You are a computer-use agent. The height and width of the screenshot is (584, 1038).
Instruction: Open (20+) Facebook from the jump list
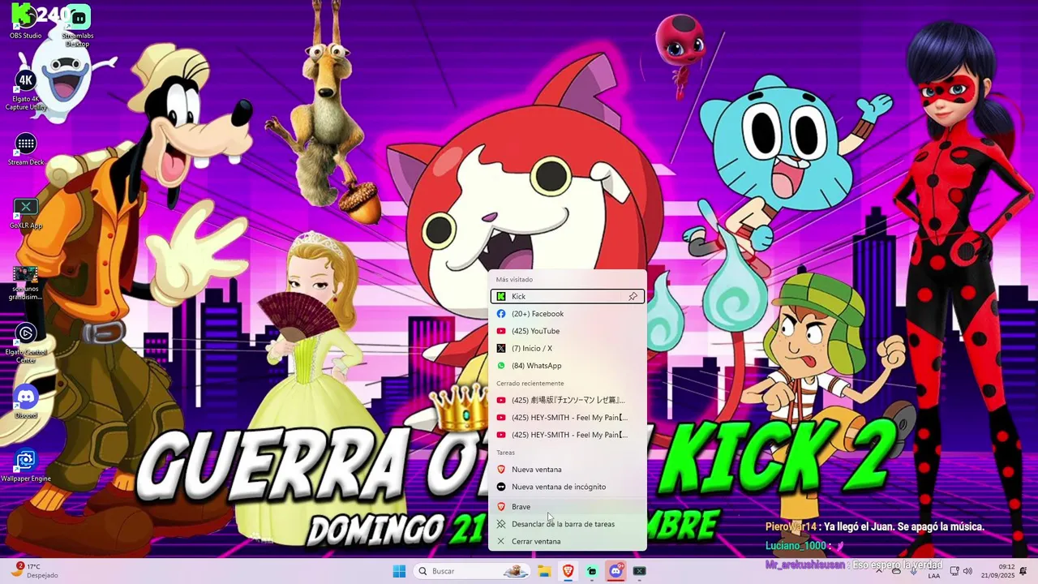pyautogui.click(x=568, y=314)
